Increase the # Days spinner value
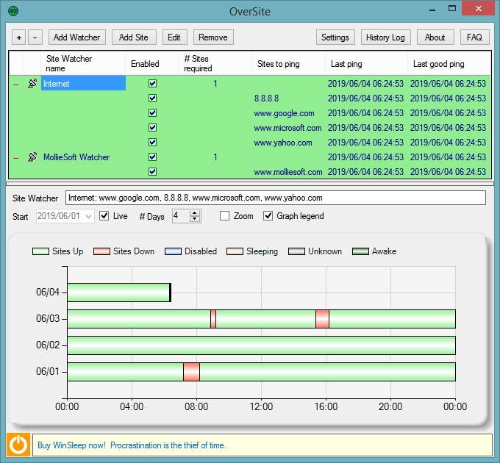The height and width of the screenshot is (463, 500). click(195, 213)
